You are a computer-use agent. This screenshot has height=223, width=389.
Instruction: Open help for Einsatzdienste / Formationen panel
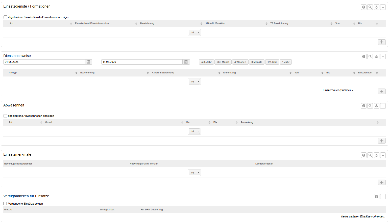click(363, 7)
